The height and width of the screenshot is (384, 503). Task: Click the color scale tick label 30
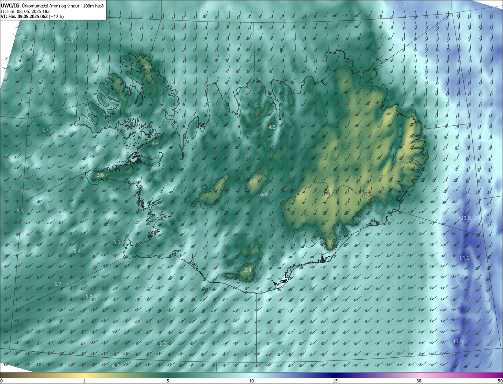[419, 381]
